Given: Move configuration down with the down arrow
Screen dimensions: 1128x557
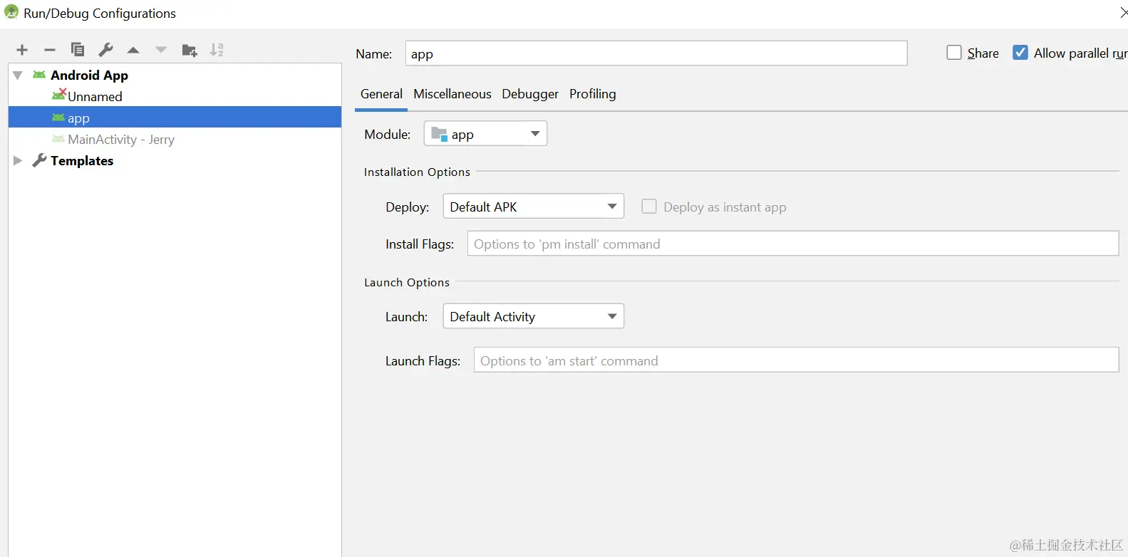Looking at the screenshot, I should point(161,50).
